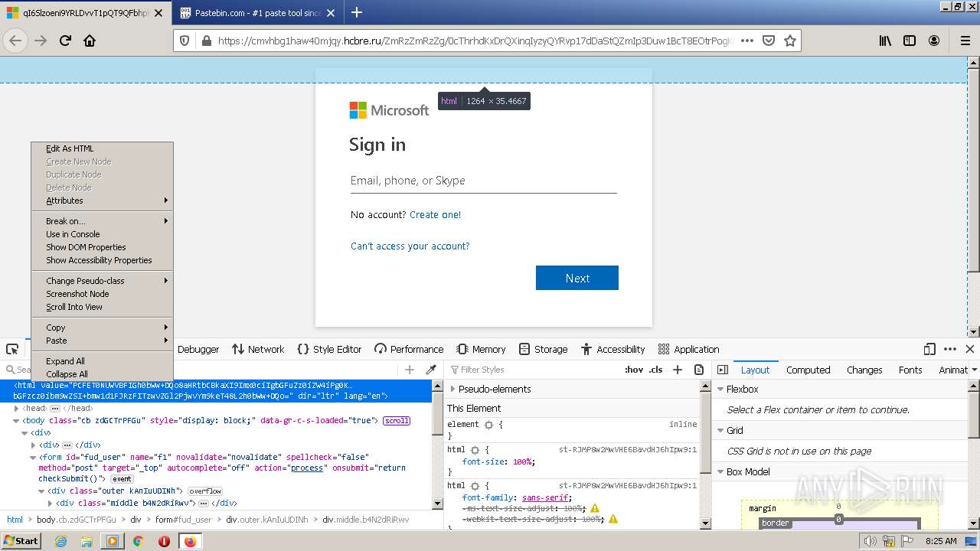Click the scroll badge on body element
The width and height of the screenshot is (980, 551).
(397, 421)
